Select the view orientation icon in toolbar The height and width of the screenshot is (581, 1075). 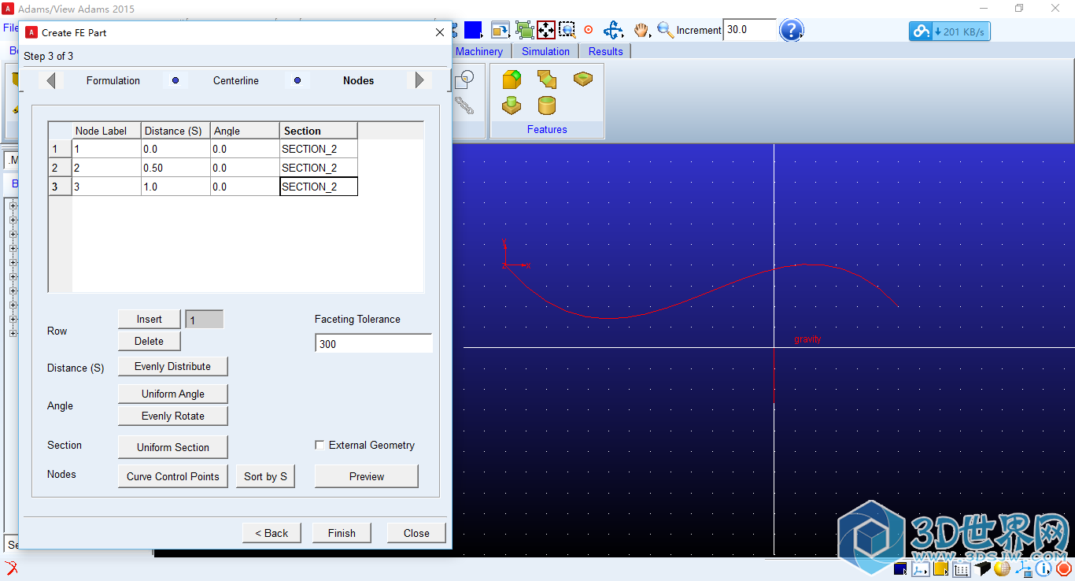click(500, 30)
